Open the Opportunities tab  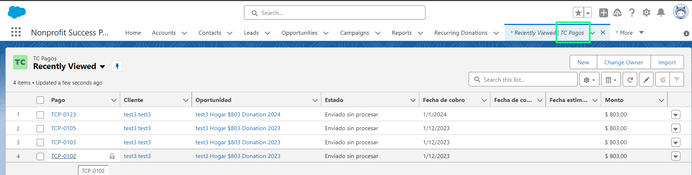(299, 33)
